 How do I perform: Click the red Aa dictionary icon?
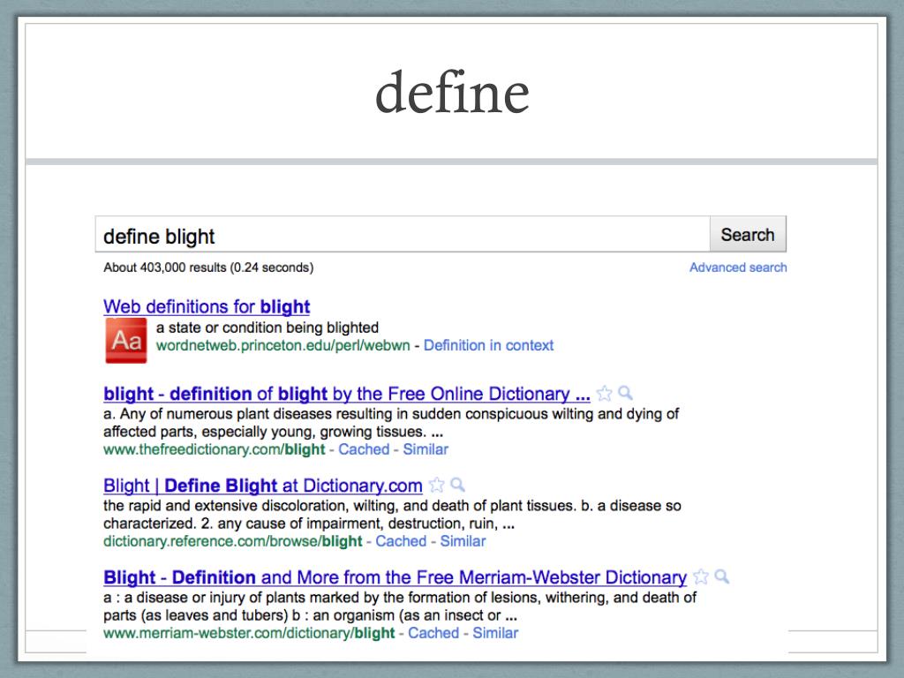point(126,341)
